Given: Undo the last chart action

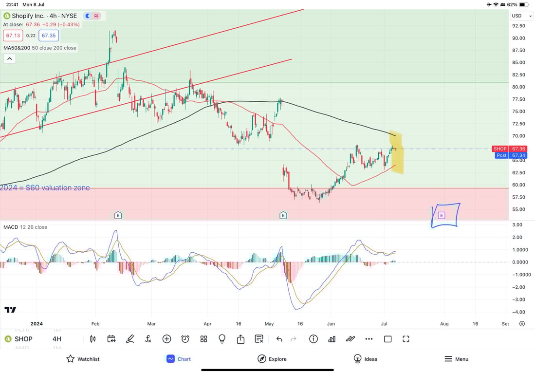Looking at the screenshot, I should point(279,339).
